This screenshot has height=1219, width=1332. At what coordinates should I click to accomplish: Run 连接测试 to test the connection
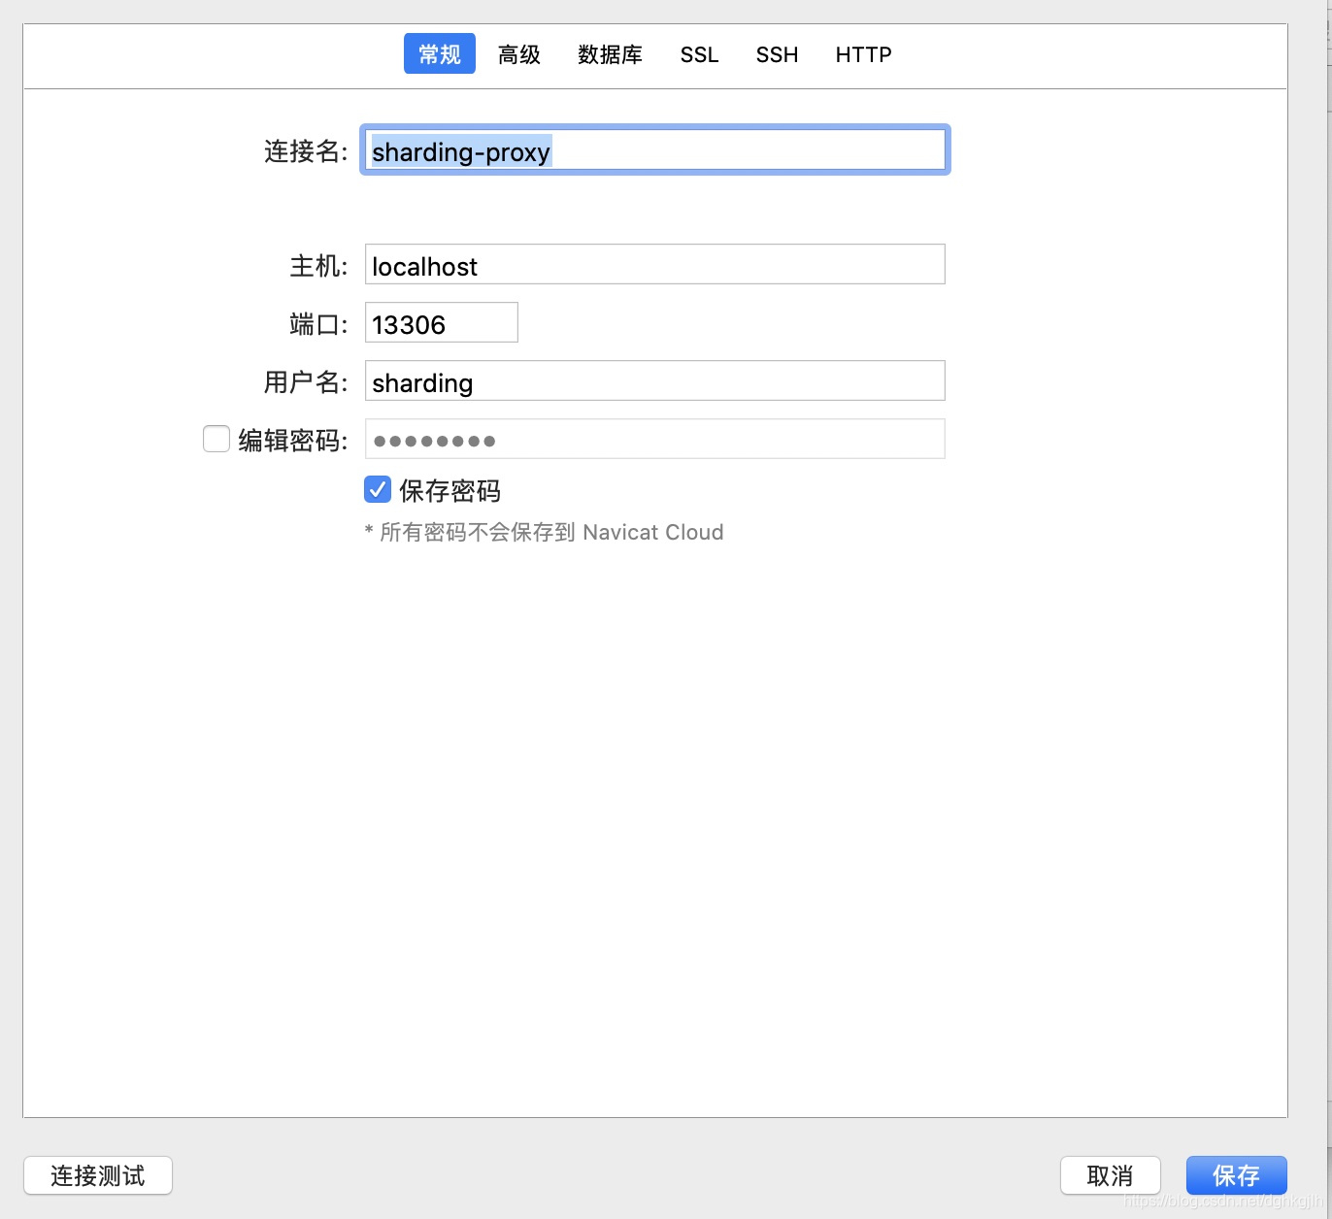[x=98, y=1175]
